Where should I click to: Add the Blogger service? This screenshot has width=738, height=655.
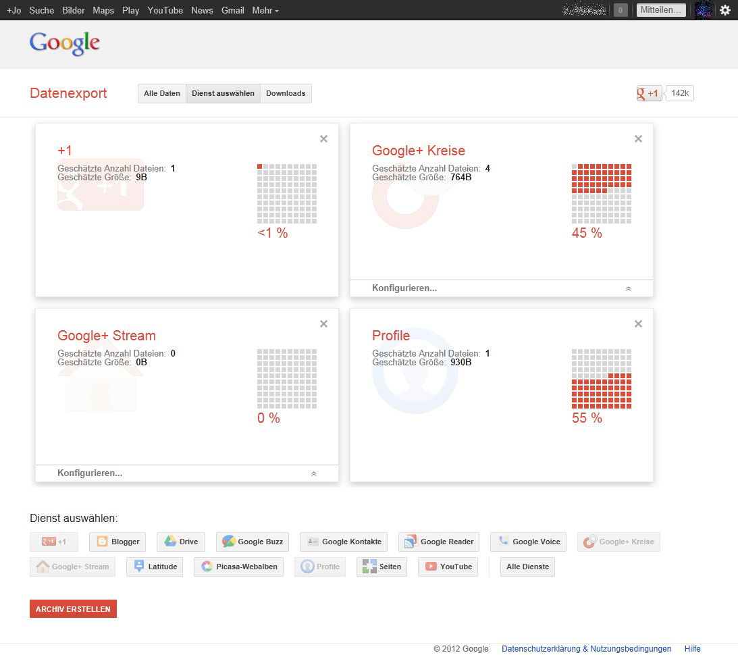click(117, 542)
